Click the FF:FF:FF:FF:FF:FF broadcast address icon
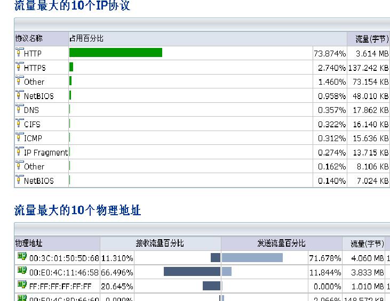The height and width of the screenshot is (301, 390). pyautogui.click(x=22, y=284)
